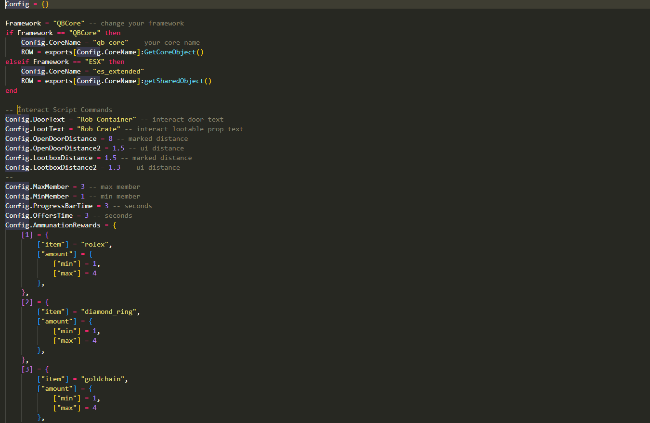
Task: Click the "diamond_ring" item string
Action: pos(110,311)
